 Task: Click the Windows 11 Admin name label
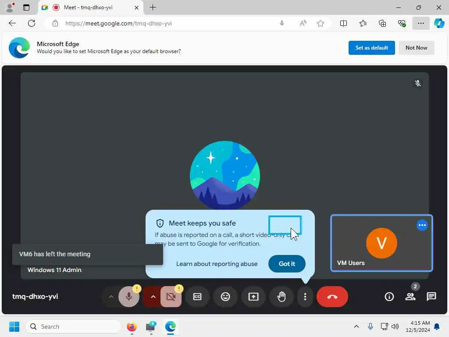coord(54,270)
